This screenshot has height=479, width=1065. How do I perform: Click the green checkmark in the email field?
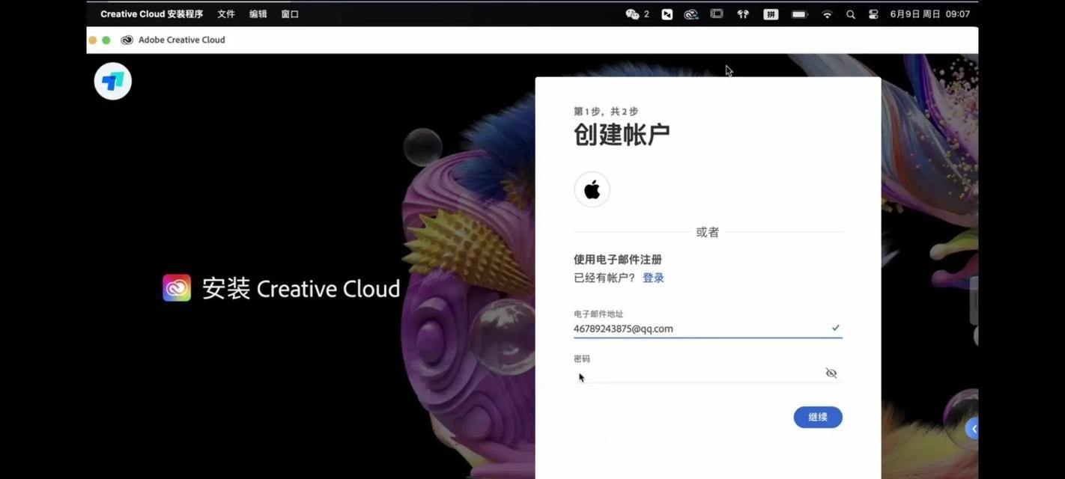(836, 328)
